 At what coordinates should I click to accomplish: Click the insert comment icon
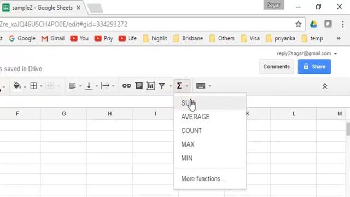139,86
